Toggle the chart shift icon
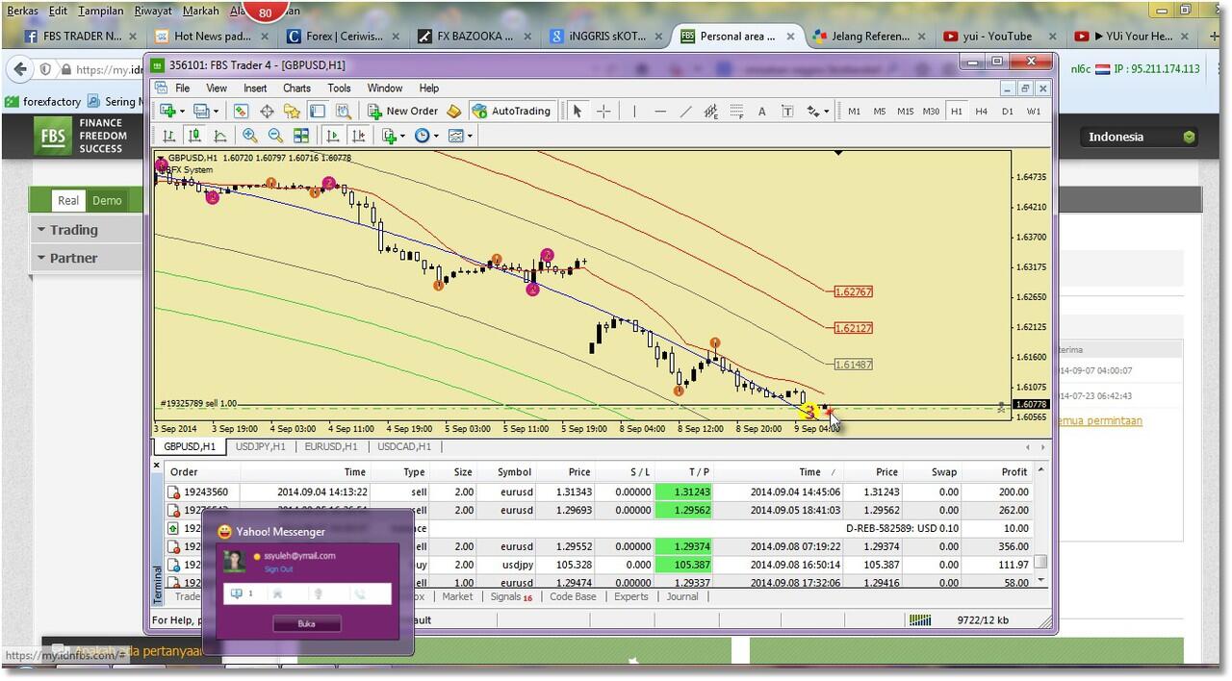The height and width of the screenshot is (681, 1232). (358, 136)
